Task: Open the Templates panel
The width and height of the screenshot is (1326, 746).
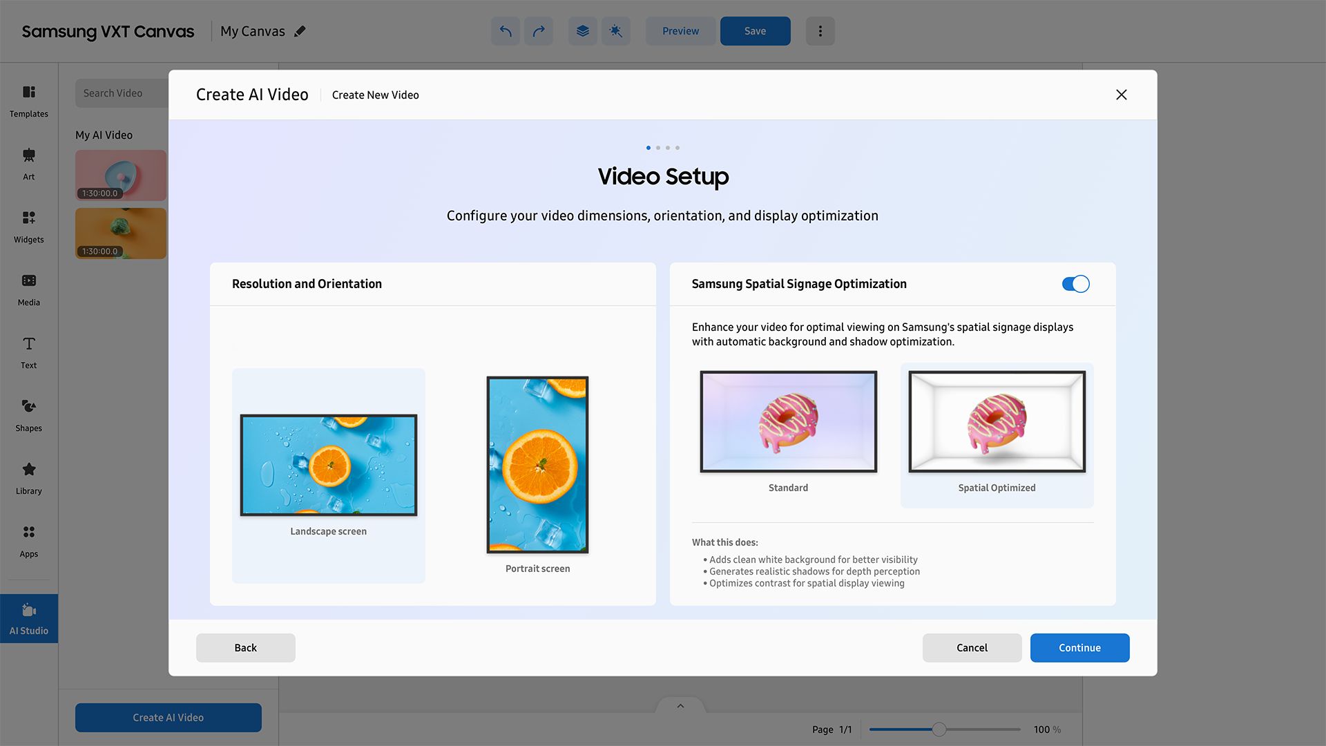Action: pos(28,100)
